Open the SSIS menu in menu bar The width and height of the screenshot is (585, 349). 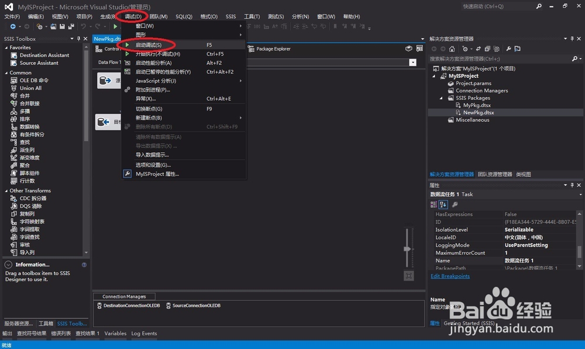click(x=230, y=16)
